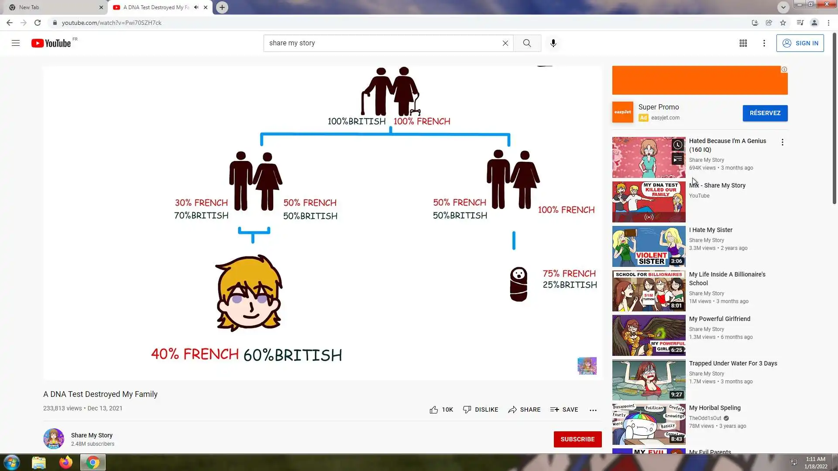Image resolution: width=838 pixels, height=471 pixels.
Task: Open the I Hate My Sister thumbnail
Action: click(649, 246)
